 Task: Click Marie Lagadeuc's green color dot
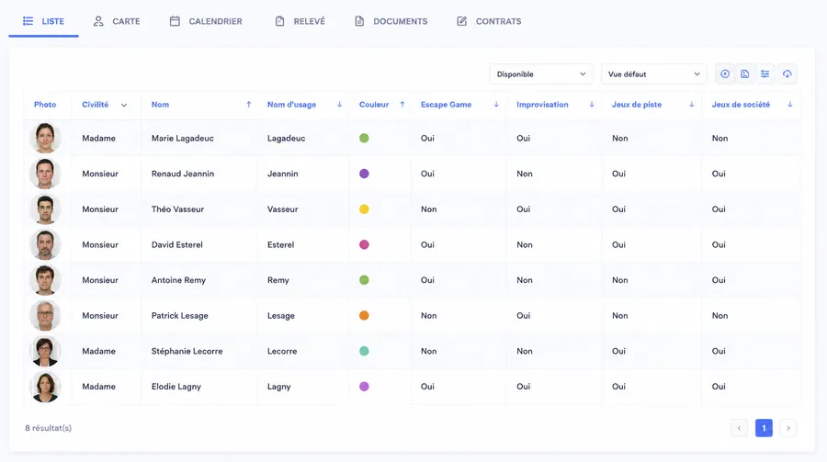[364, 138]
